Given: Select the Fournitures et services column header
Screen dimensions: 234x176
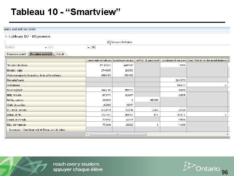Looking at the screenshot, I should pyautogui.click(x=174, y=61).
